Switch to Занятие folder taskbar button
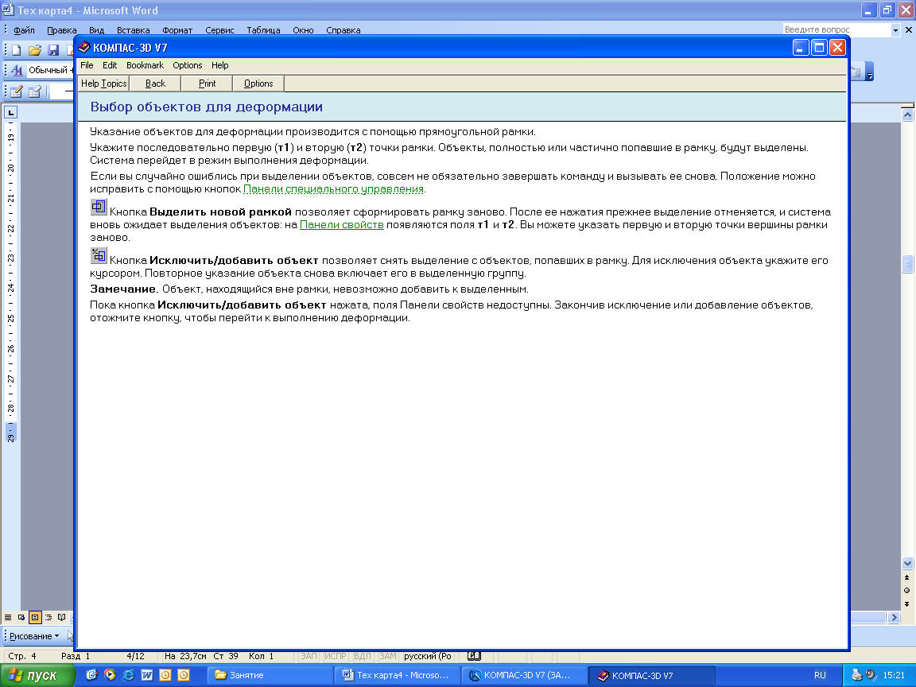The image size is (916, 687). pyautogui.click(x=270, y=675)
